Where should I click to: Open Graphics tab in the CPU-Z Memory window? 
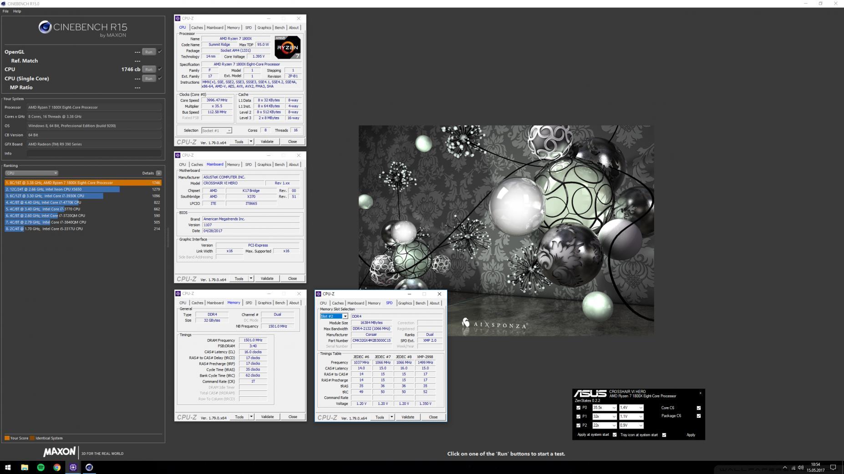click(264, 303)
